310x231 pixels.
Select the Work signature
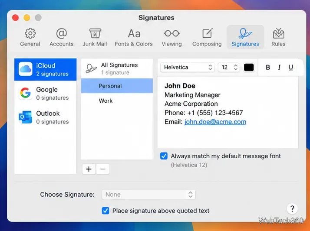(117, 101)
